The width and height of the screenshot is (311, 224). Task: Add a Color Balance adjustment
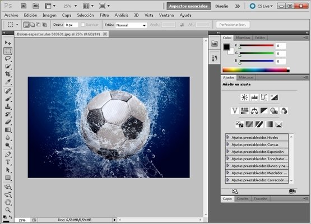coord(254,111)
